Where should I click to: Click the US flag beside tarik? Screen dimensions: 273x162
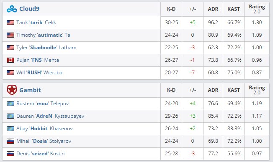(x=10, y=23)
